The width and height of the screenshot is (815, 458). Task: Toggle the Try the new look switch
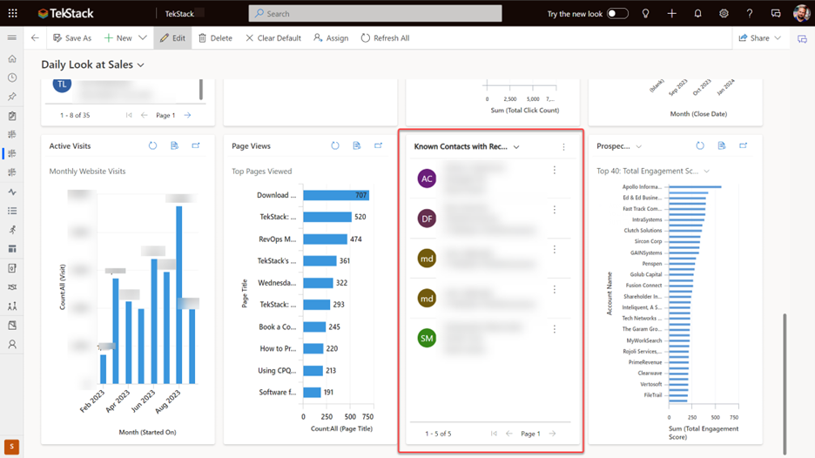click(617, 14)
